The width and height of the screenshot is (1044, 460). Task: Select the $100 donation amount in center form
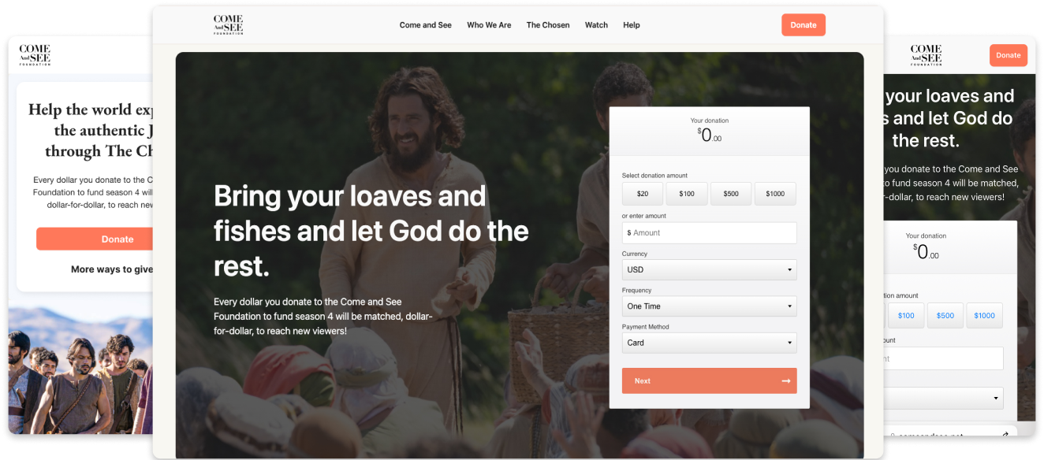(687, 194)
